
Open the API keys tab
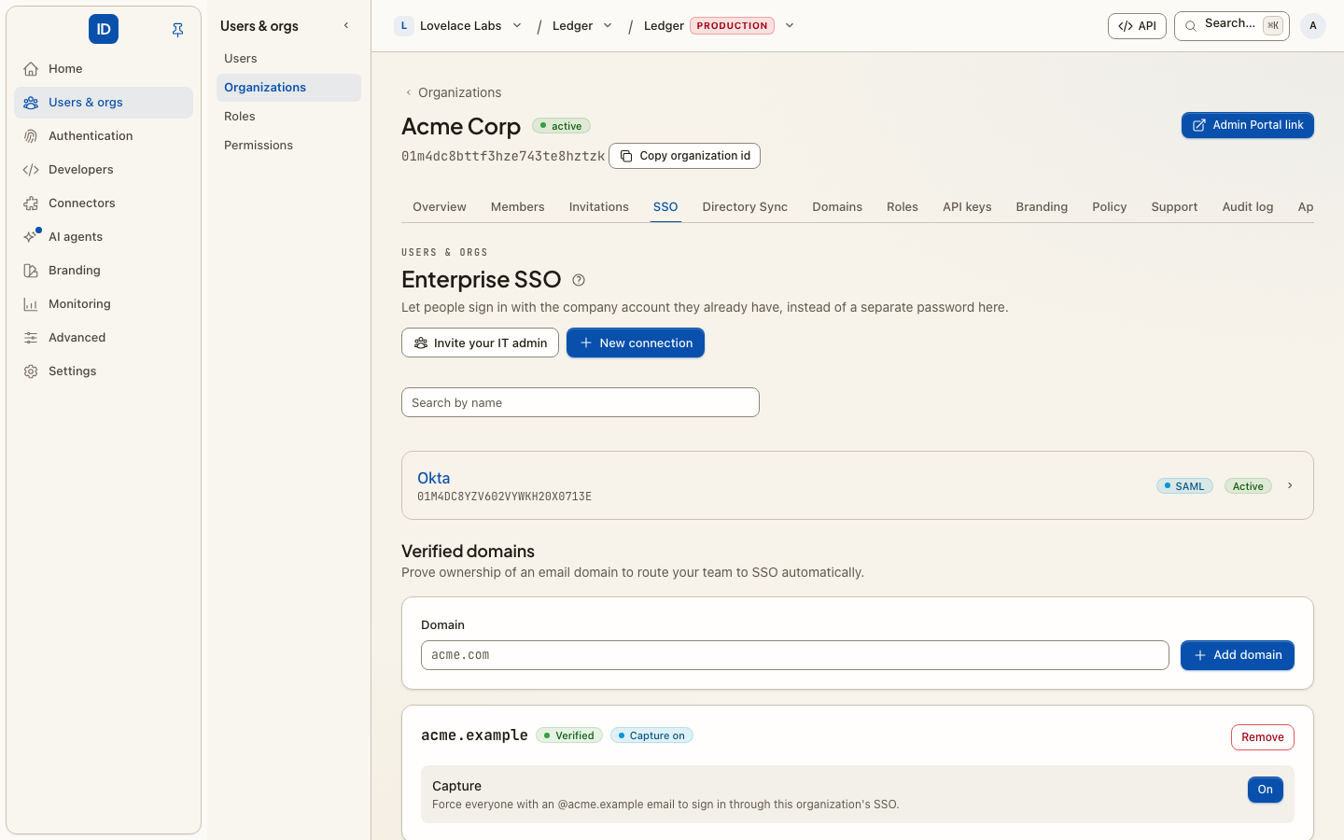pos(967,207)
